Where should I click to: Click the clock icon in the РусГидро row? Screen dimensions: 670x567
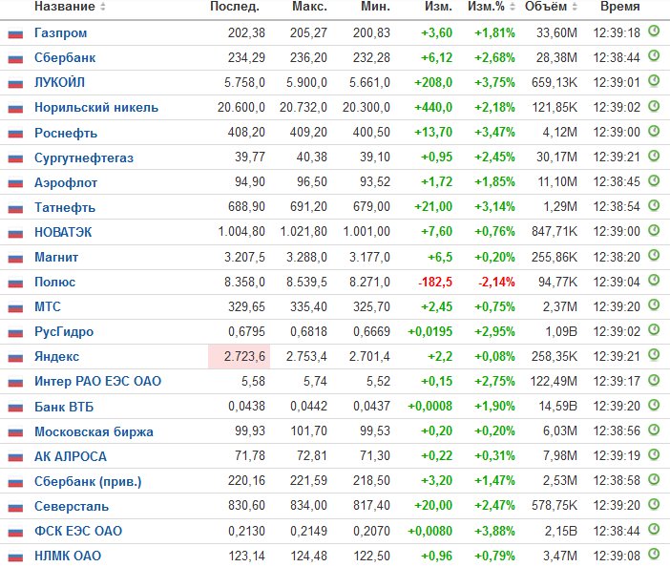click(654, 329)
